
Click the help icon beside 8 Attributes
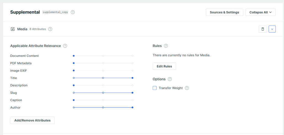point(50,29)
